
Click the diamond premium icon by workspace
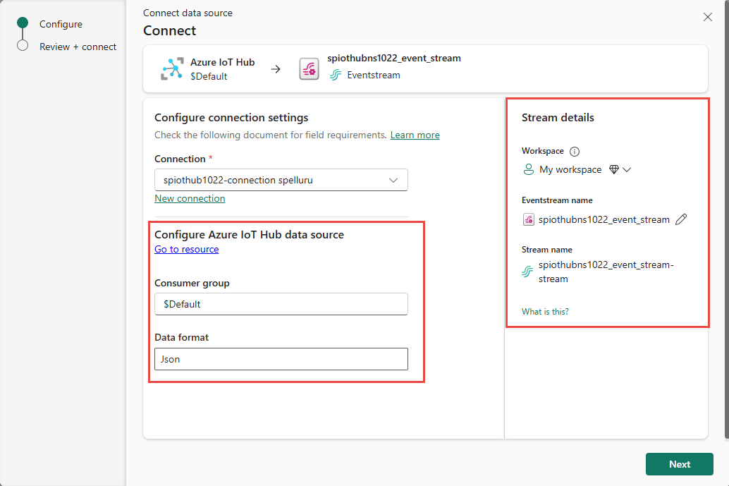613,169
